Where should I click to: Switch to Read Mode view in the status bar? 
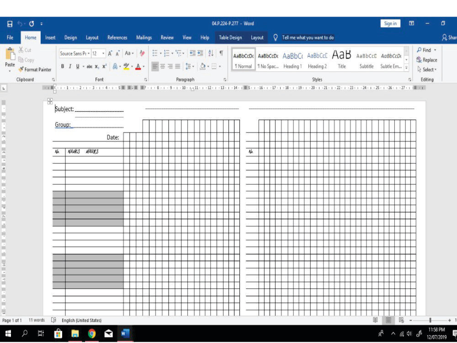tap(375, 320)
